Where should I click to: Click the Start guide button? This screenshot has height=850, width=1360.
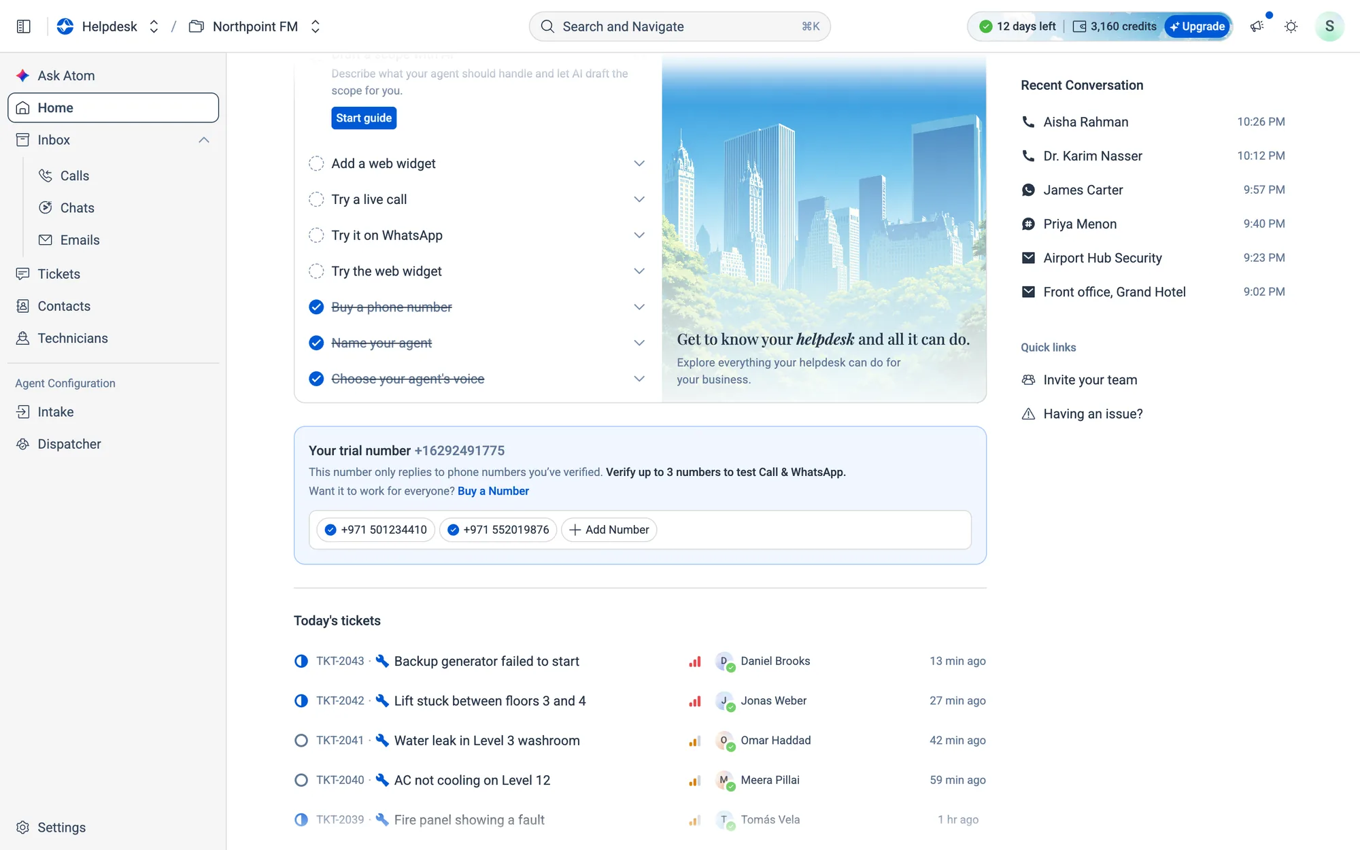(x=364, y=118)
